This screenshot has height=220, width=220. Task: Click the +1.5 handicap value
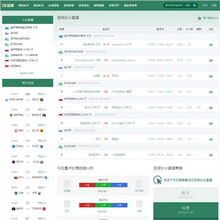click(180, 108)
